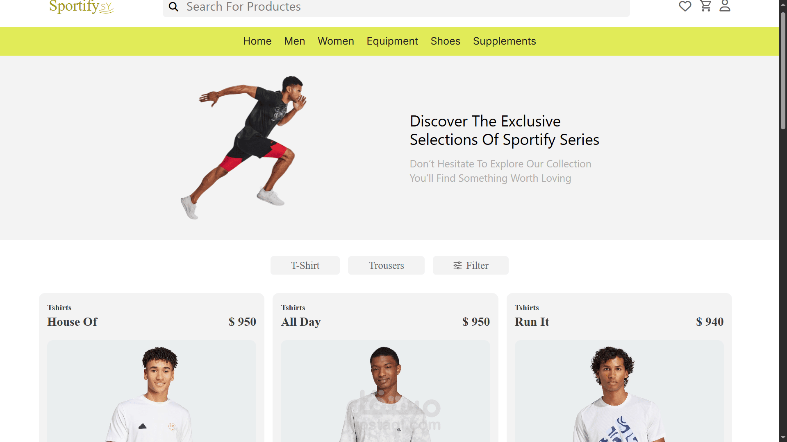Open the Women category
The height and width of the screenshot is (442, 787).
(x=336, y=41)
